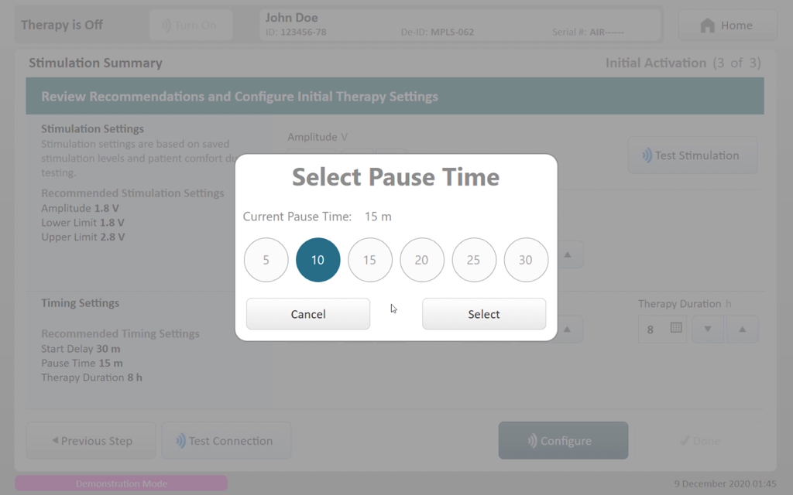Cancel the Select Pause Time dialog
The width and height of the screenshot is (793, 495).
click(308, 314)
